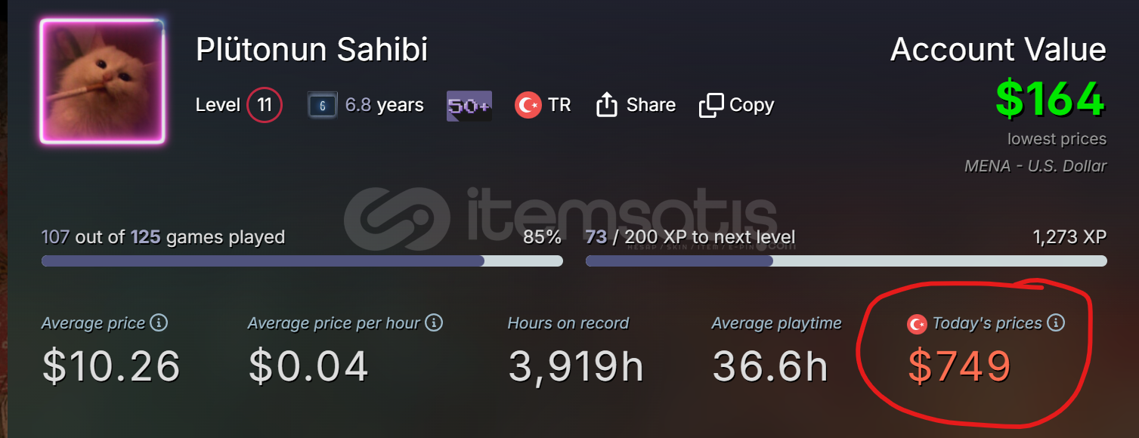This screenshot has height=438, width=1139.
Task: Click the Share upload icon
Action: (607, 105)
